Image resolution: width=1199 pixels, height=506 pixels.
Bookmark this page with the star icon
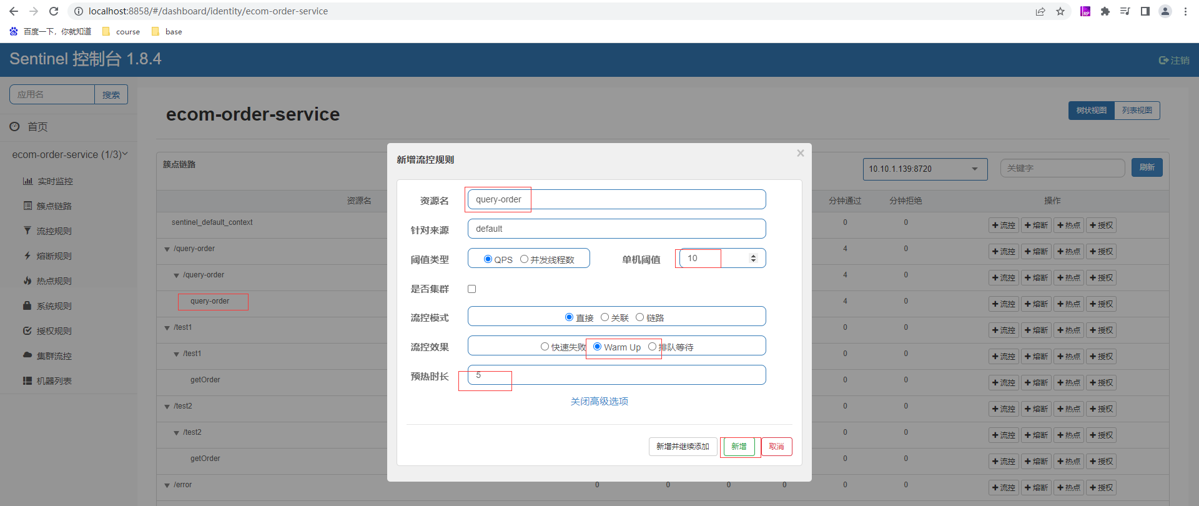coord(1060,11)
